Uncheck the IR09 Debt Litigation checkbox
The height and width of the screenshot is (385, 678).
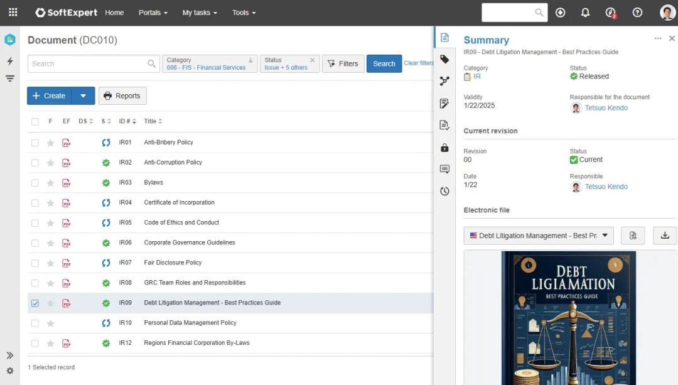click(35, 303)
